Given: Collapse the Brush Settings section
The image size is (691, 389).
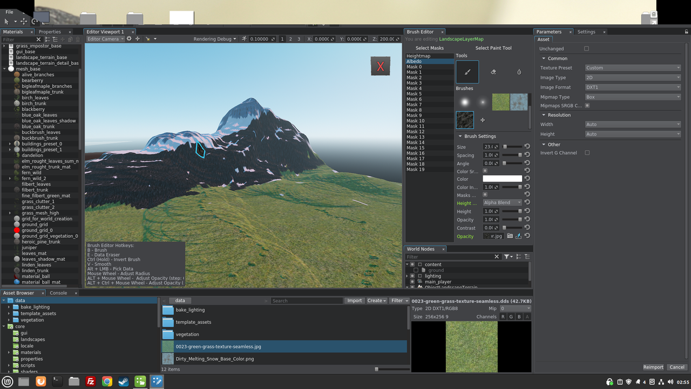Looking at the screenshot, I should 459,136.
